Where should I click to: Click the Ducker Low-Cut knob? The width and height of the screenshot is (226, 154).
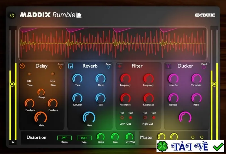pos(173,79)
